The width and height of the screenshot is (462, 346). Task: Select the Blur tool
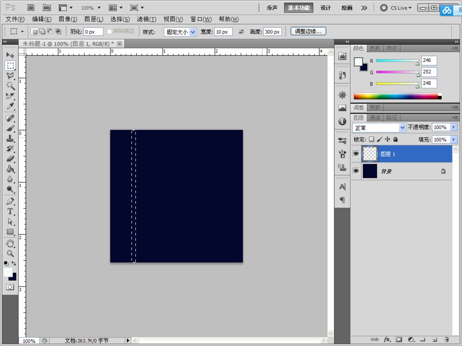10,179
